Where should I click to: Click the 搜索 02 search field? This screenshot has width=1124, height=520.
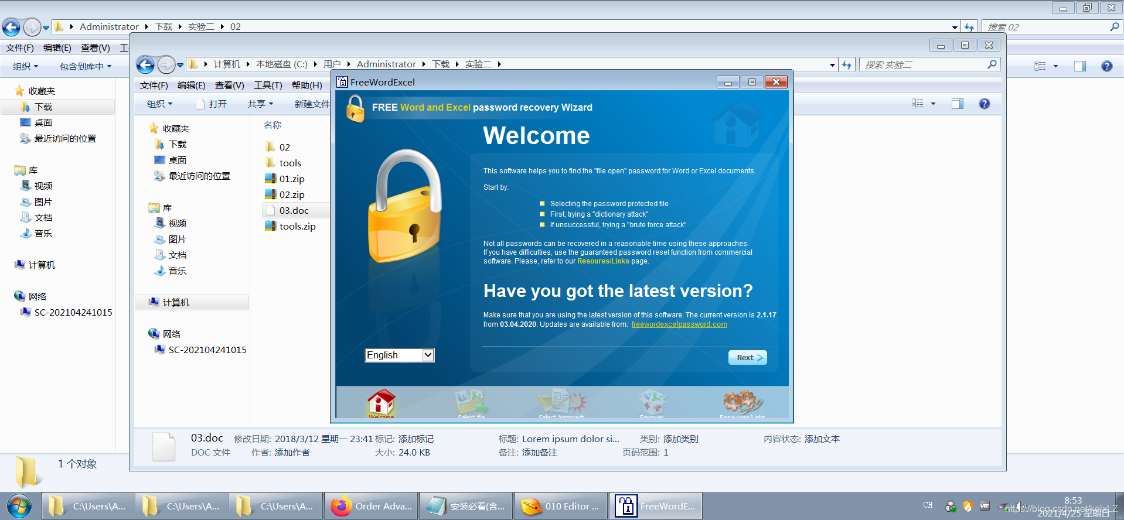click(1051, 27)
